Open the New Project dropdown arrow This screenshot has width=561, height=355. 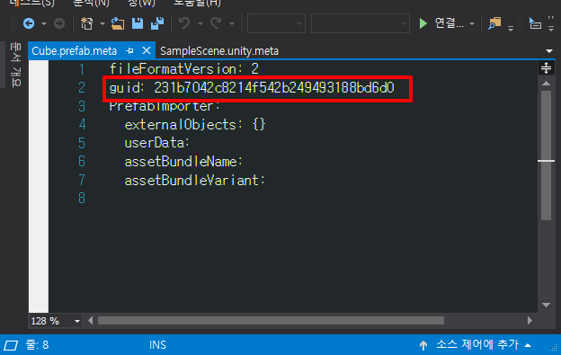[x=102, y=24]
